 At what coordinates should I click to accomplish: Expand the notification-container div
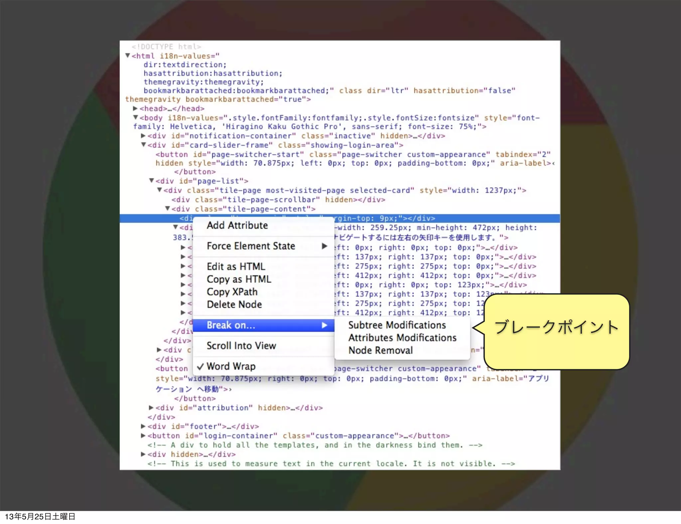point(143,136)
